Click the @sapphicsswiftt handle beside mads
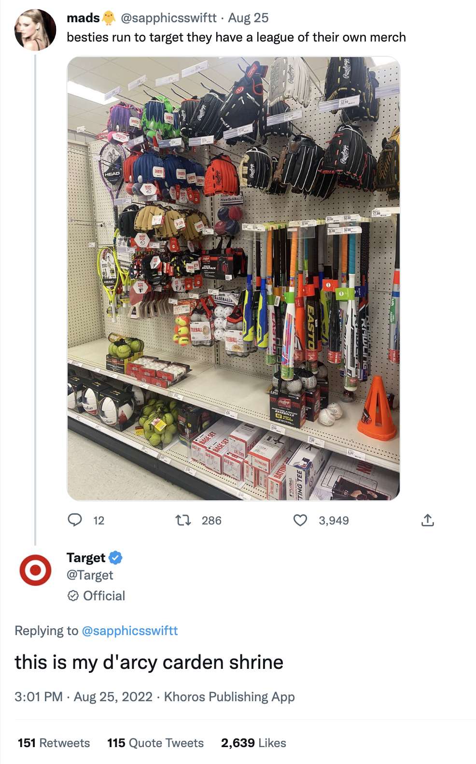476x764 pixels. pos(168,18)
